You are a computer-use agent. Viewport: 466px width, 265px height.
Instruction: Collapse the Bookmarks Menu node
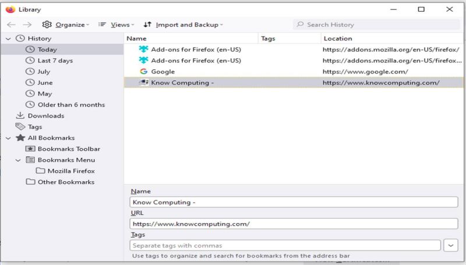(x=18, y=160)
